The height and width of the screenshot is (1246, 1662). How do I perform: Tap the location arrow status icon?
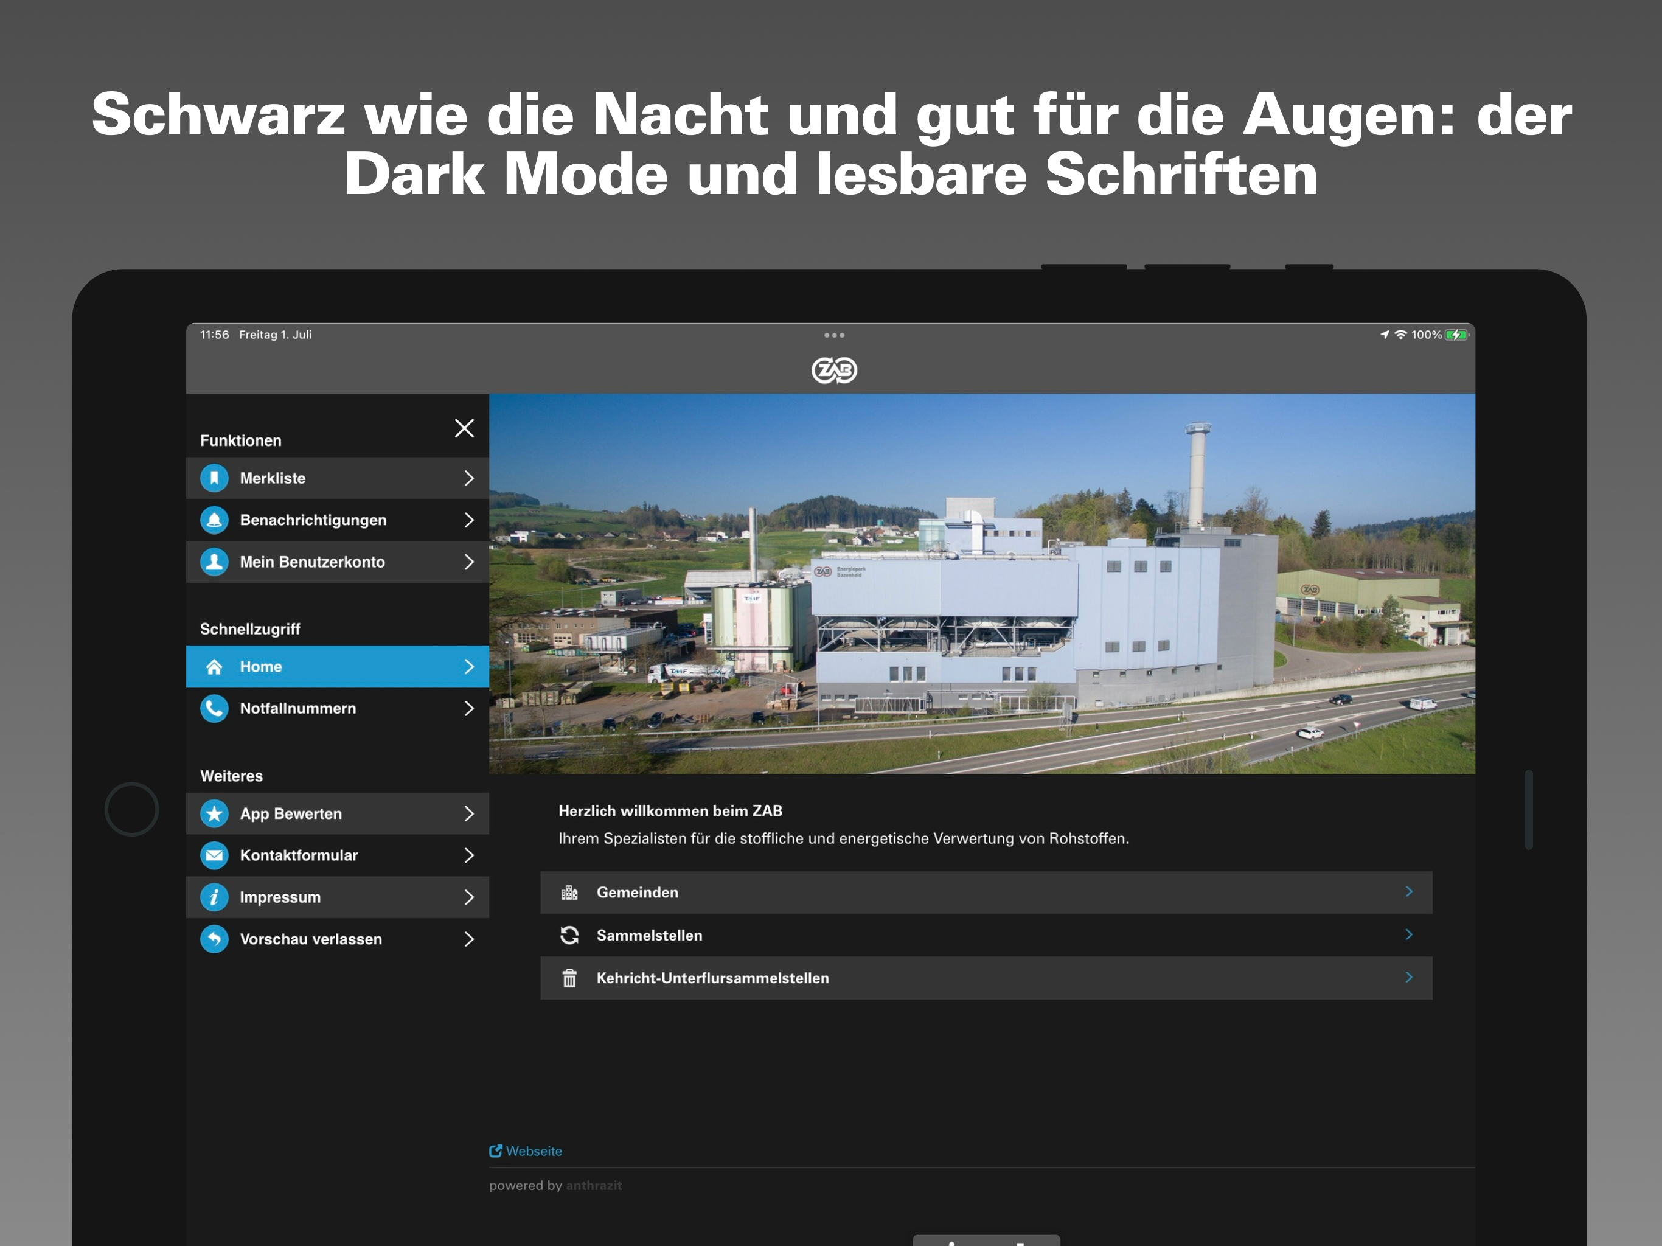click(x=1385, y=335)
